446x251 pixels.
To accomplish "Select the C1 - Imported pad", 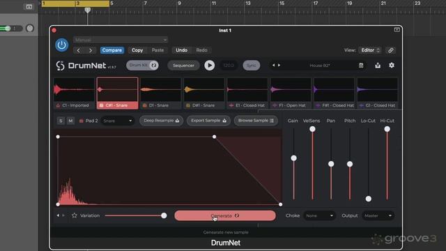I will 75,93.
